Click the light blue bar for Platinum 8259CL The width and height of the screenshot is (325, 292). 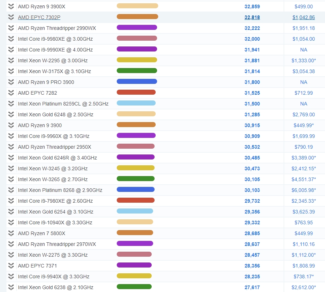[136, 103]
